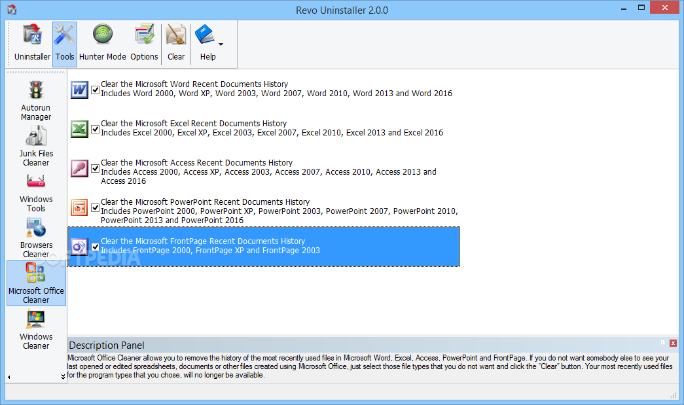The width and height of the screenshot is (684, 405).
Task: Select 'Clear the Microsoft PowerPoint Recent Documents History' row
Action: click(x=264, y=207)
